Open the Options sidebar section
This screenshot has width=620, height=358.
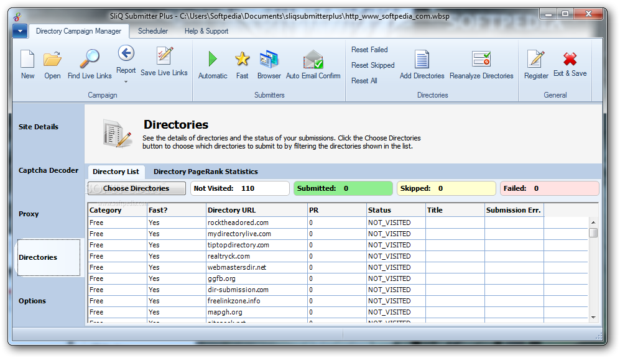(x=32, y=301)
